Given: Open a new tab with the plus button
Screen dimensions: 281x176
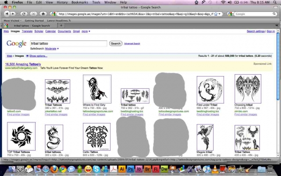Looking at the screenshot, I should pyautogui.click(x=61, y=25).
